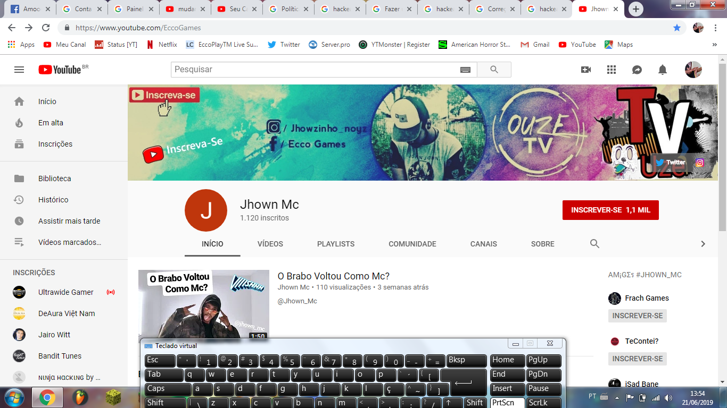Toggle ScrLk key on virtual keyboard
Screen dimensions: 727x408
(x=544, y=403)
